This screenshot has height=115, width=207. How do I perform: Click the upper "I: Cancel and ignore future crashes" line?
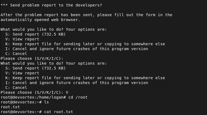(x=77, y=49)
